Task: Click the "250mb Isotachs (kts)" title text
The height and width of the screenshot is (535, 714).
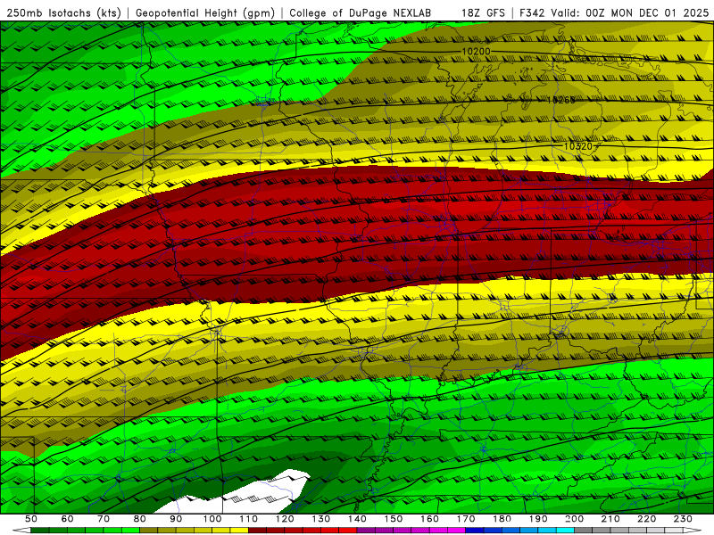Action: [63, 12]
